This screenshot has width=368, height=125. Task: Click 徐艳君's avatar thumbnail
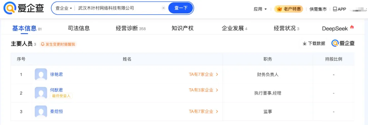[x=41, y=75]
